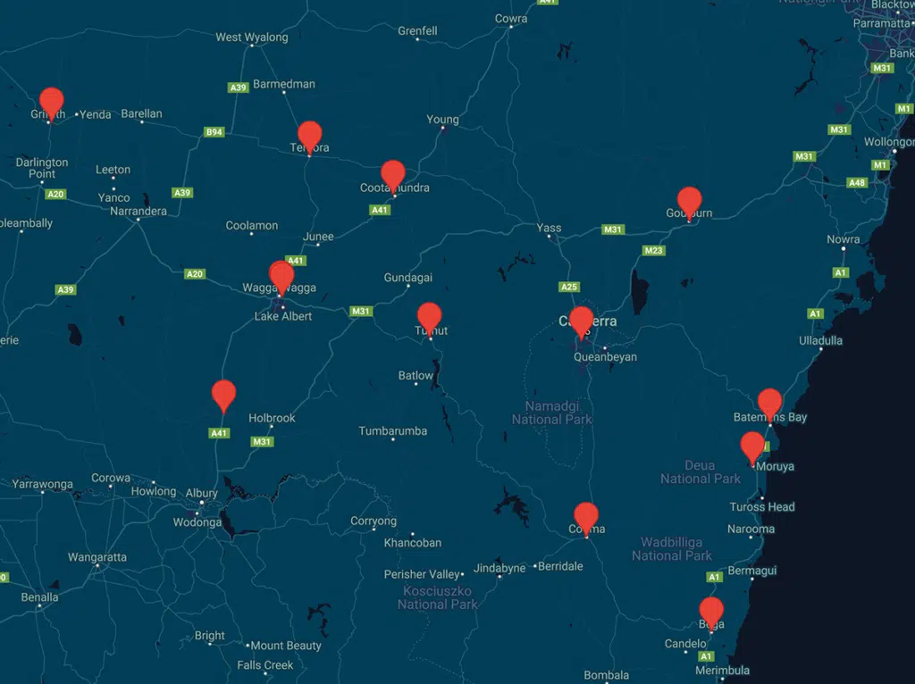The width and height of the screenshot is (915, 684).
Task: Click the Albury city label
Action: [202, 493]
